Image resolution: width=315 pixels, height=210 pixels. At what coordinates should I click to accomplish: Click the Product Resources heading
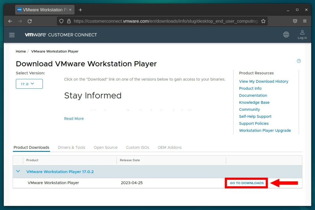click(x=256, y=73)
